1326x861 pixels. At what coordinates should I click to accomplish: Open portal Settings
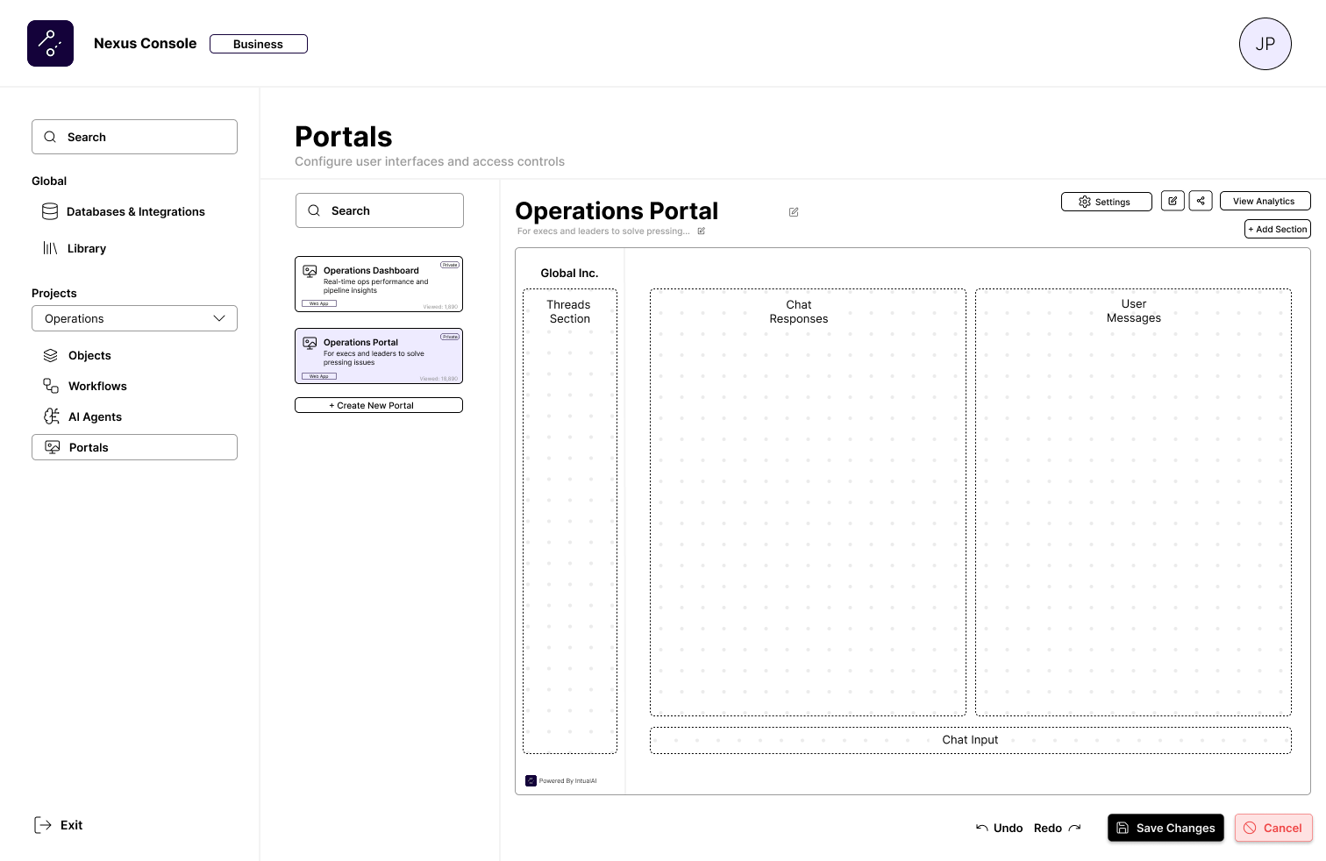tap(1106, 202)
